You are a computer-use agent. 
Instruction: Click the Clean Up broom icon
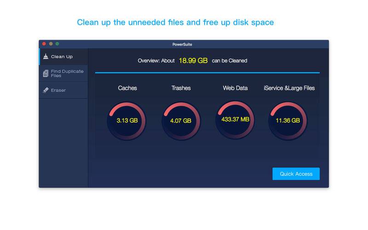coord(46,57)
